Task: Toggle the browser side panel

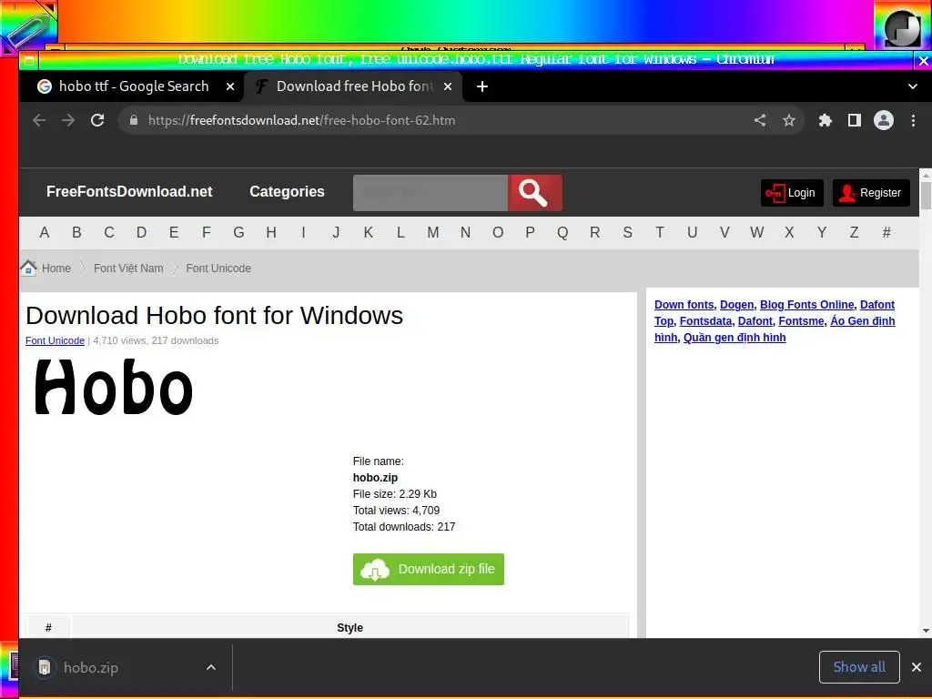Action: tap(854, 121)
